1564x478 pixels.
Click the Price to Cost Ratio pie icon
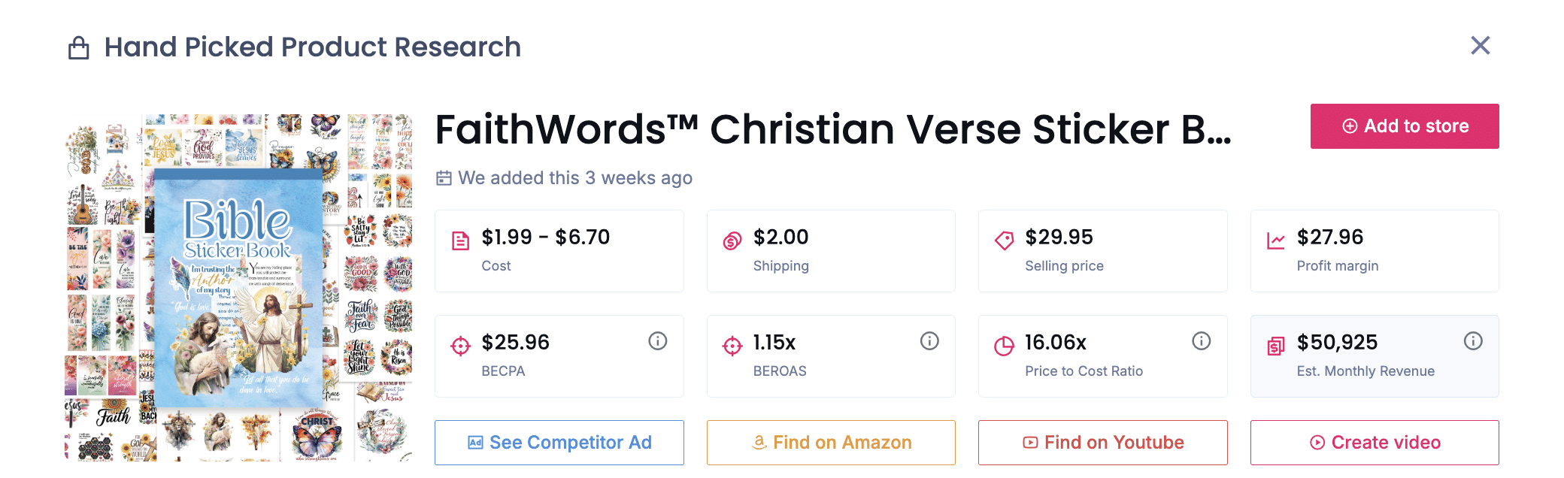[x=1004, y=346]
